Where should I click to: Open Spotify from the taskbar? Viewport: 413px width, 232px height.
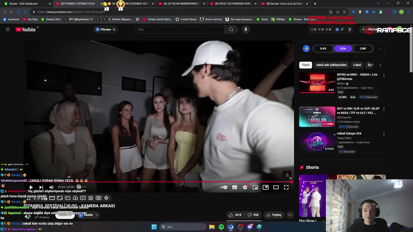(x=221, y=227)
